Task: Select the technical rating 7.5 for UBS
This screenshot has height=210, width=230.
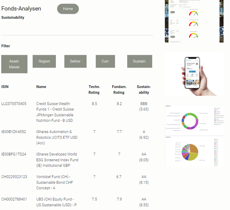Action: pyautogui.click(x=94, y=199)
